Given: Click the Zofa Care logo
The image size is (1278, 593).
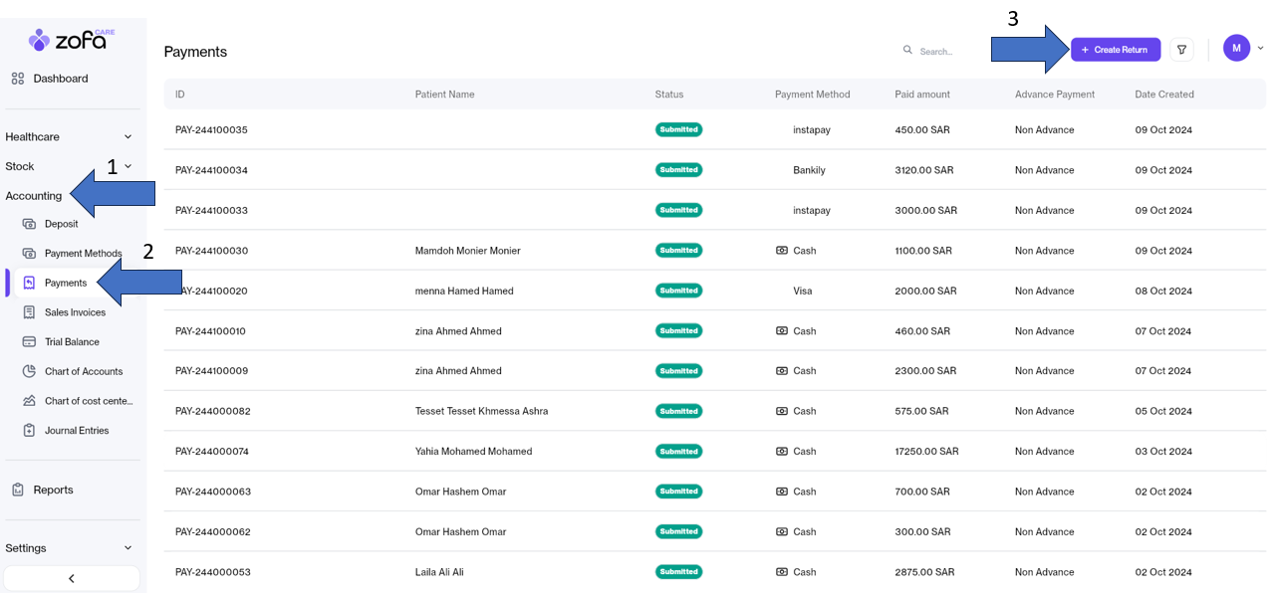Looking at the screenshot, I should click(x=72, y=40).
